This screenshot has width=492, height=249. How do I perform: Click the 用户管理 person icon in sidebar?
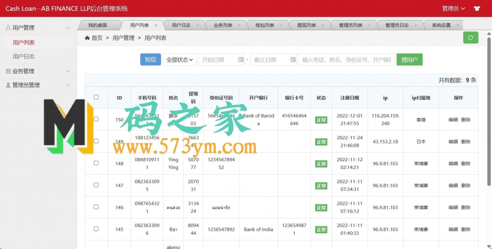(8, 27)
